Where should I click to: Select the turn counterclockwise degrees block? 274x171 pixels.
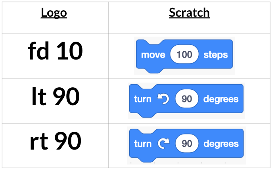(186, 100)
